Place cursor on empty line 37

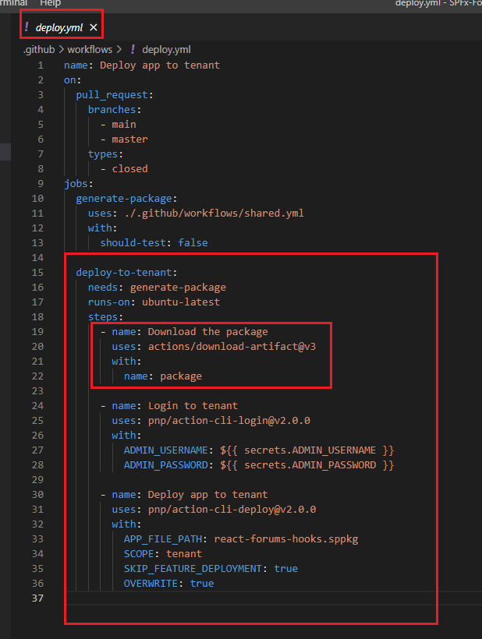tap(234, 598)
